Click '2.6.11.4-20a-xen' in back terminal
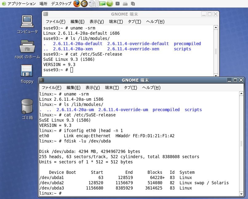The image size is (248, 199). tap(73, 49)
